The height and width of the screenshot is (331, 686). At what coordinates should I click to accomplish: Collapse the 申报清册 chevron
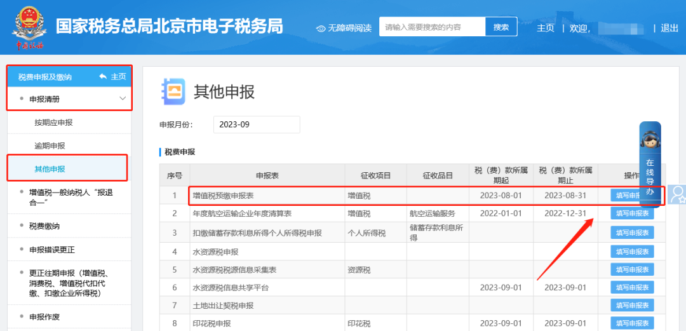tap(123, 98)
